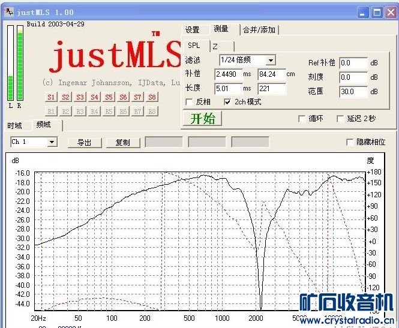399x328 pixels.
Task: Click the third gray readout box
Action: pos(250,142)
